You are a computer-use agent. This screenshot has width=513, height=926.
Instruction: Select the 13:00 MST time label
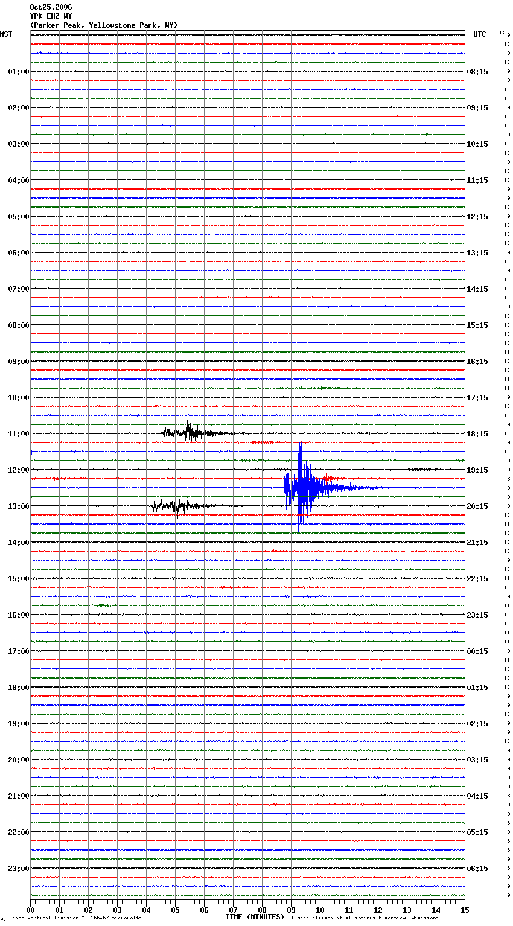19,506
